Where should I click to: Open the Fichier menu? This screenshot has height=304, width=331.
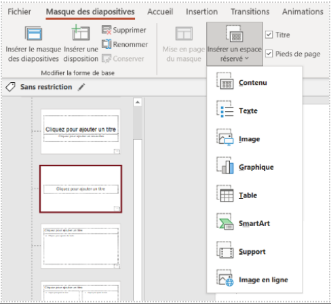[x=19, y=12]
